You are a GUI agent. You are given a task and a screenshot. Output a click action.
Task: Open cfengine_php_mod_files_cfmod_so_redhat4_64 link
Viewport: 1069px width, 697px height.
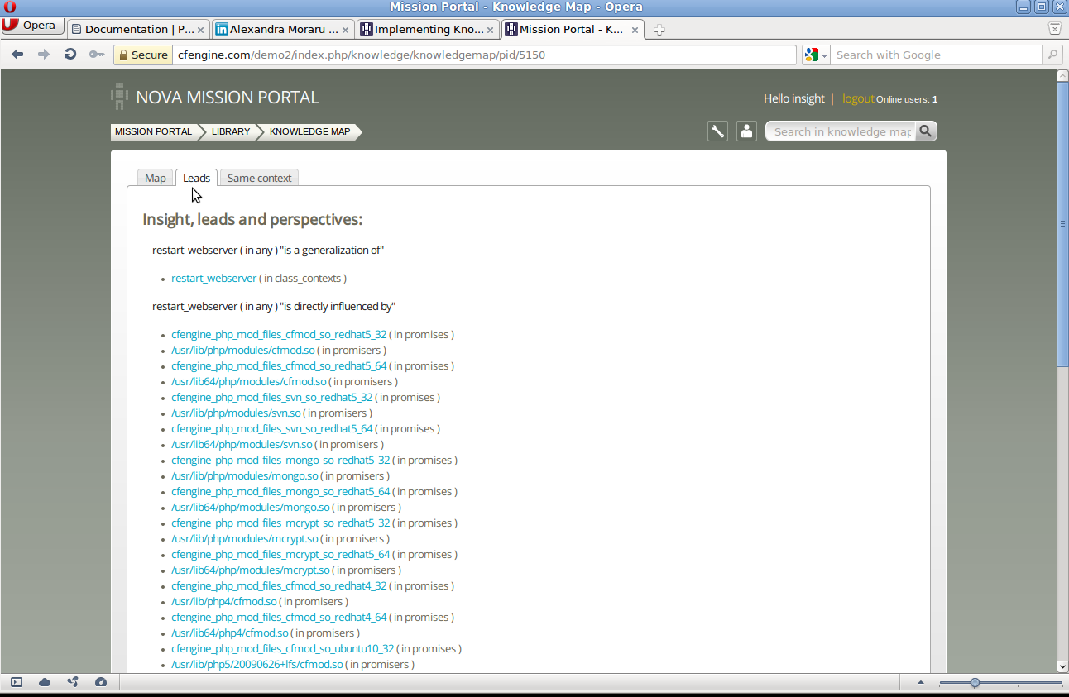(x=279, y=617)
